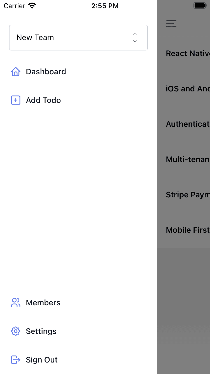Screen dimensions: 210x374
Task: Open the team switcher showing New Team
Action: point(78,37)
